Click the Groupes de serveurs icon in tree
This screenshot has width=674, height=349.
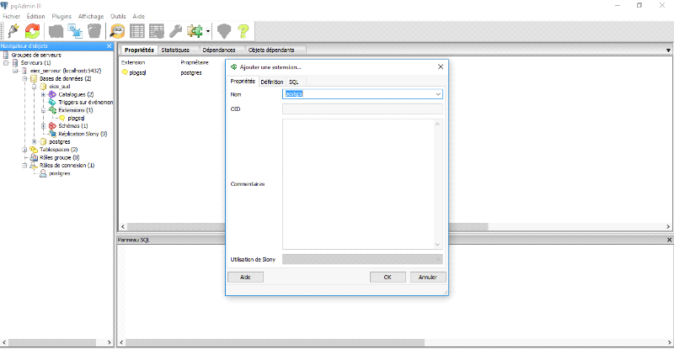point(6,55)
